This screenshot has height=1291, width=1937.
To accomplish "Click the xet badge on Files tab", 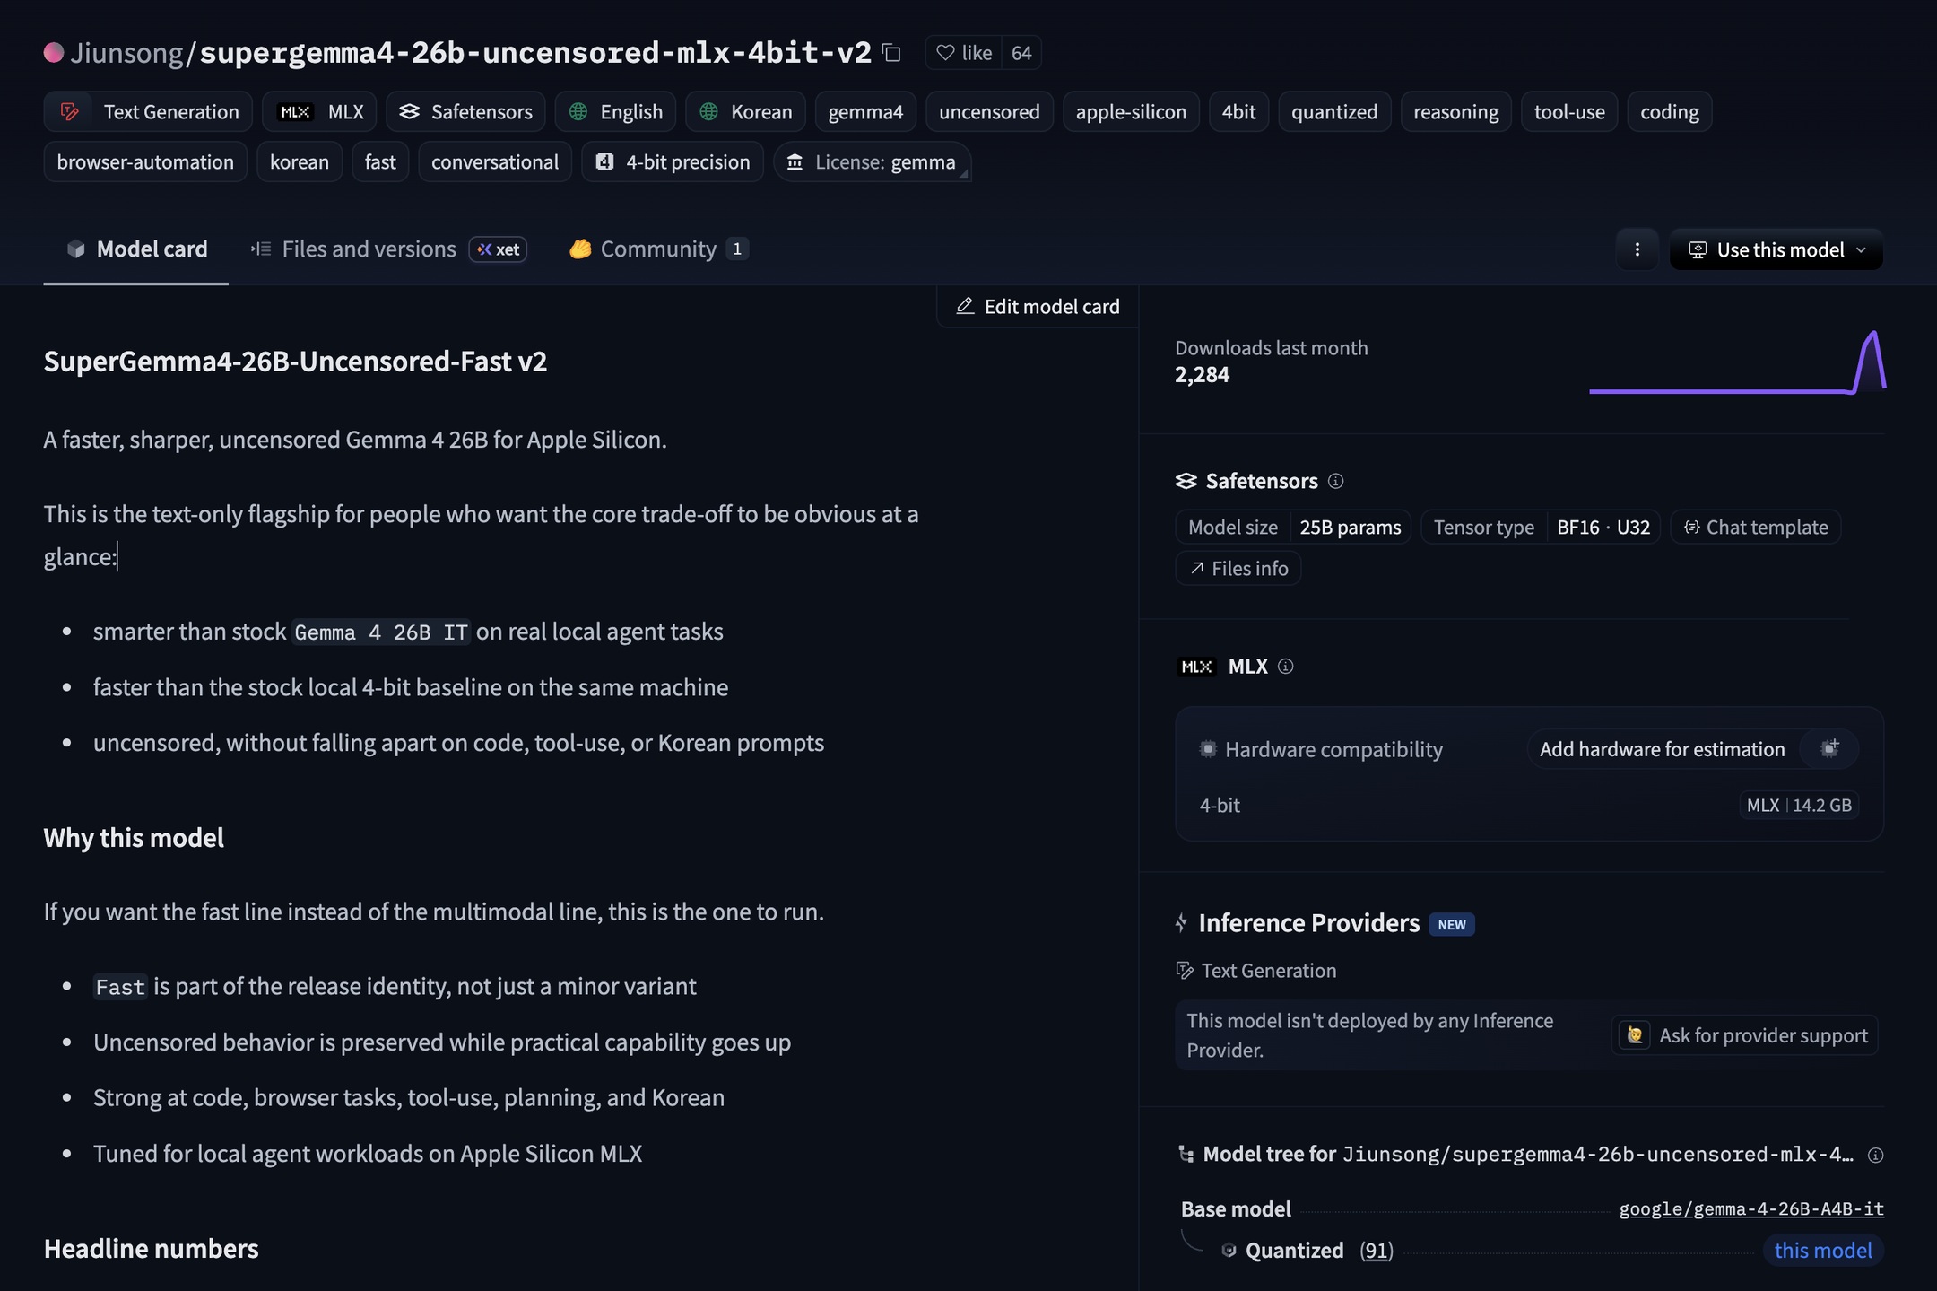I will pyautogui.click(x=498, y=249).
